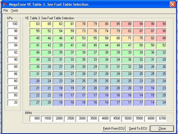The image size is (178, 134).
Task: Select VE cell 48 in the 94 kPa row
Action: [115, 46]
